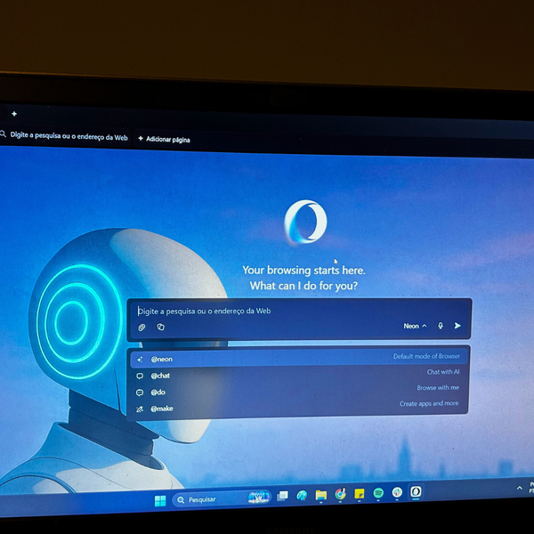534x534 pixels.
Task: Click the Windows Start button
Action: tap(160, 499)
